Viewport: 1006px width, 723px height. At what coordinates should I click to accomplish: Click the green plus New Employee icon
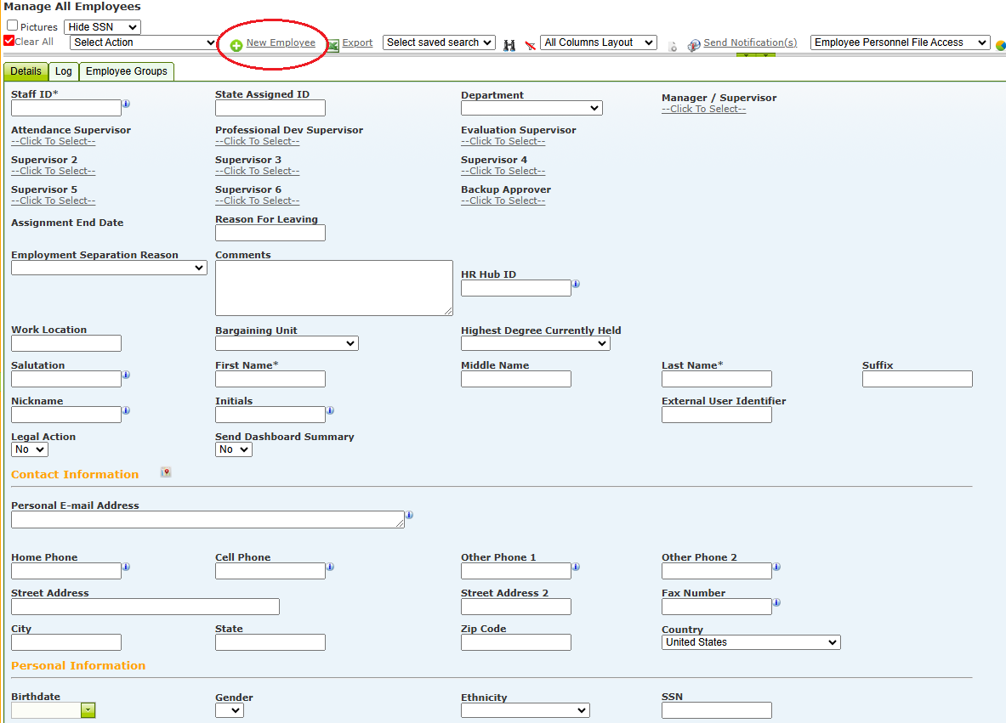pyautogui.click(x=236, y=46)
